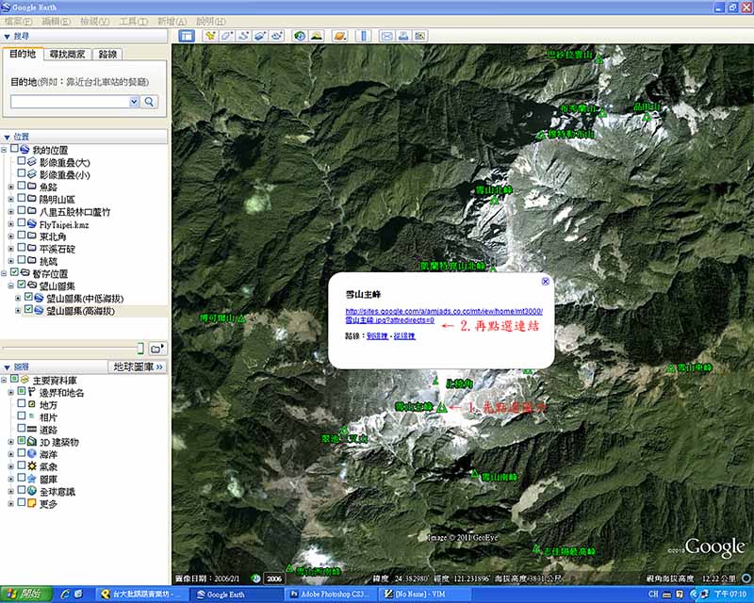Click the 博可爾山 placemark triangle

tap(241, 318)
